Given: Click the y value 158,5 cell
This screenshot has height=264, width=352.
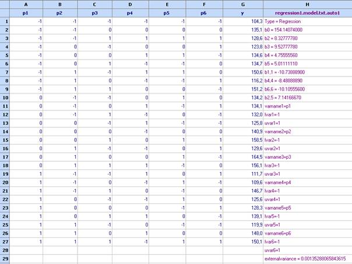Looking at the screenshot, I should point(242,140).
